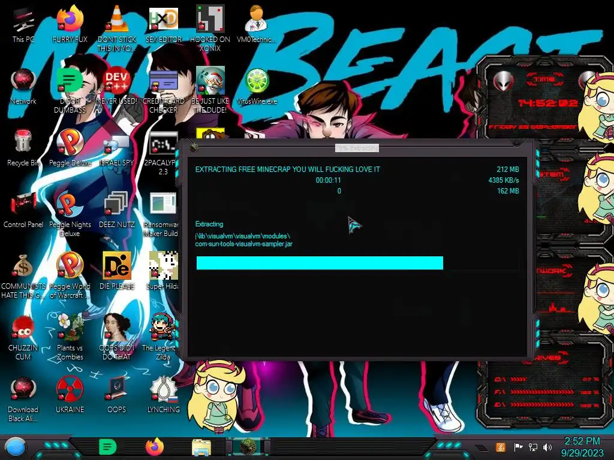Launch The Legend Zilda game icon
Screen dimensions: 614x460
[x=163, y=327]
